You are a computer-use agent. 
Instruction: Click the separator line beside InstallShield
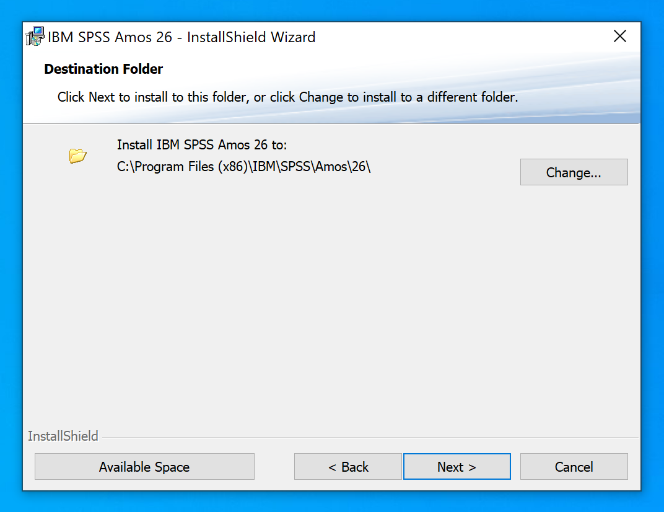[372, 438]
